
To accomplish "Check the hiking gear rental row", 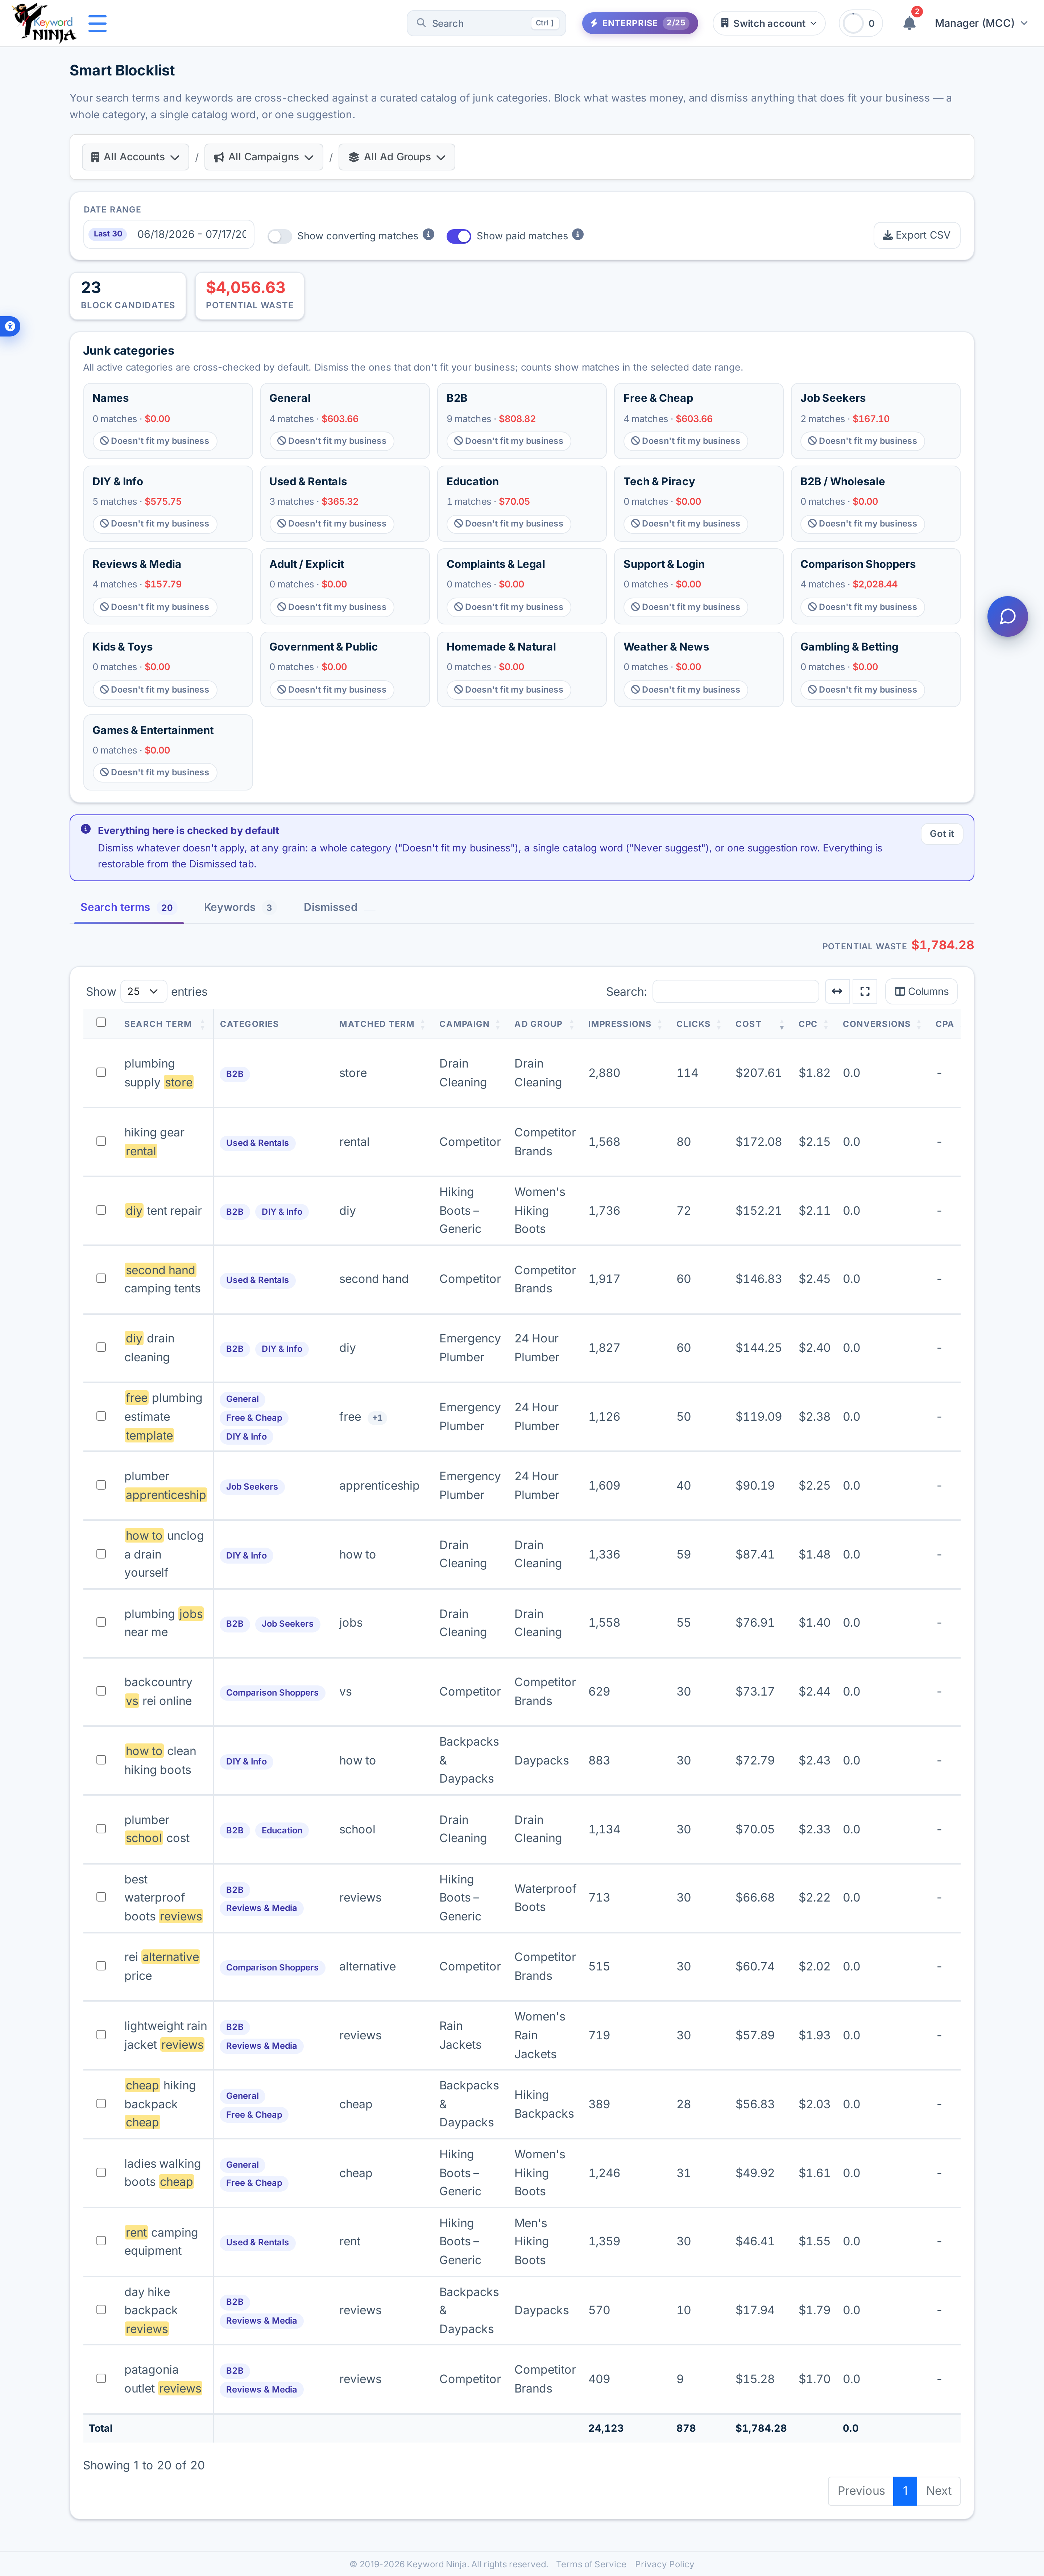I will tap(101, 1141).
